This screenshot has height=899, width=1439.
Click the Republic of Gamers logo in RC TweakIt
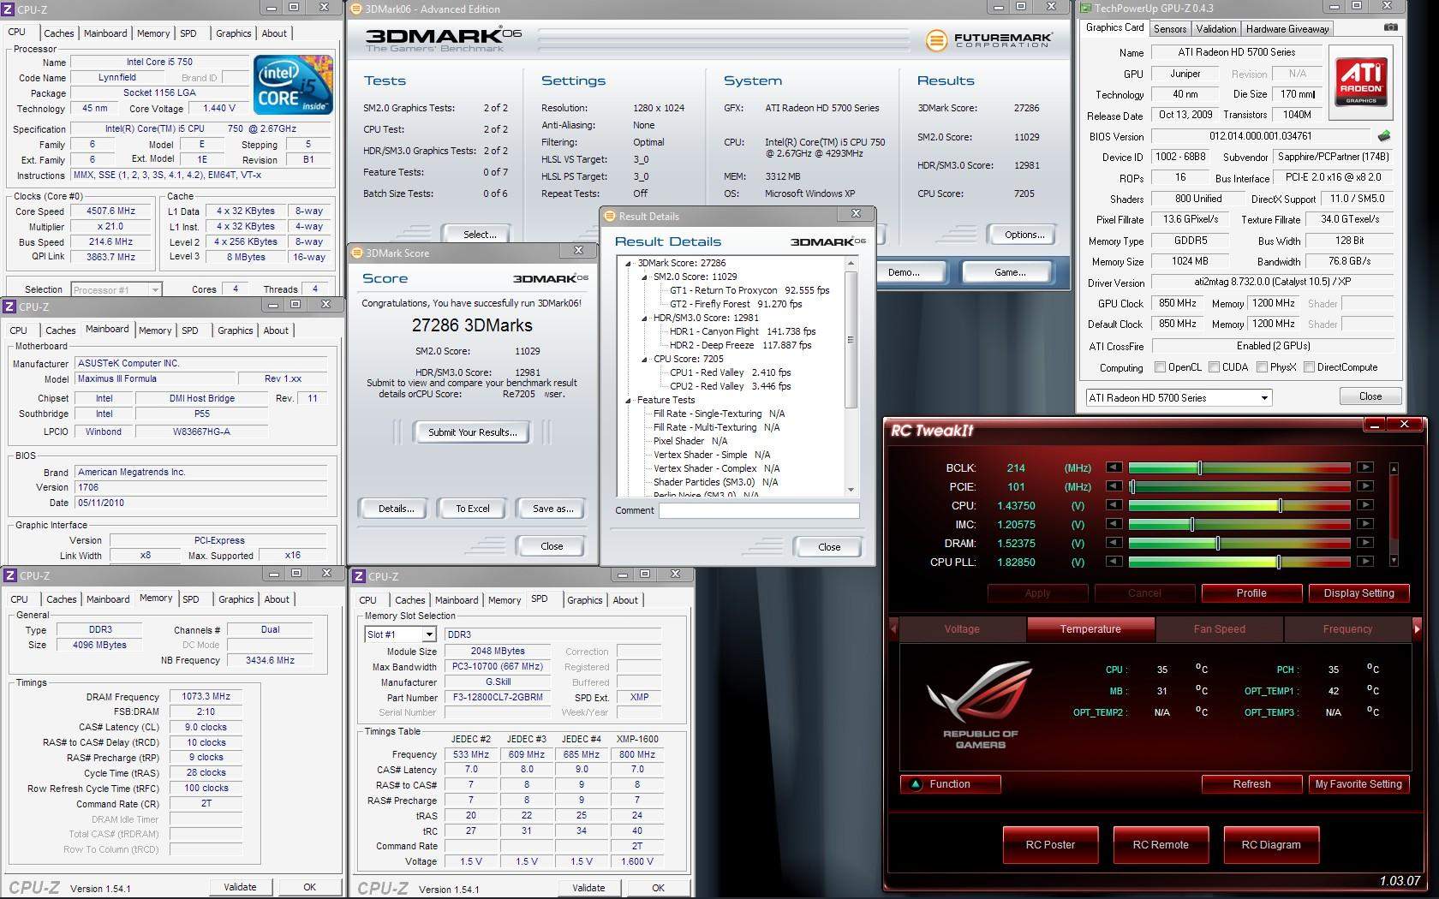(980, 704)
